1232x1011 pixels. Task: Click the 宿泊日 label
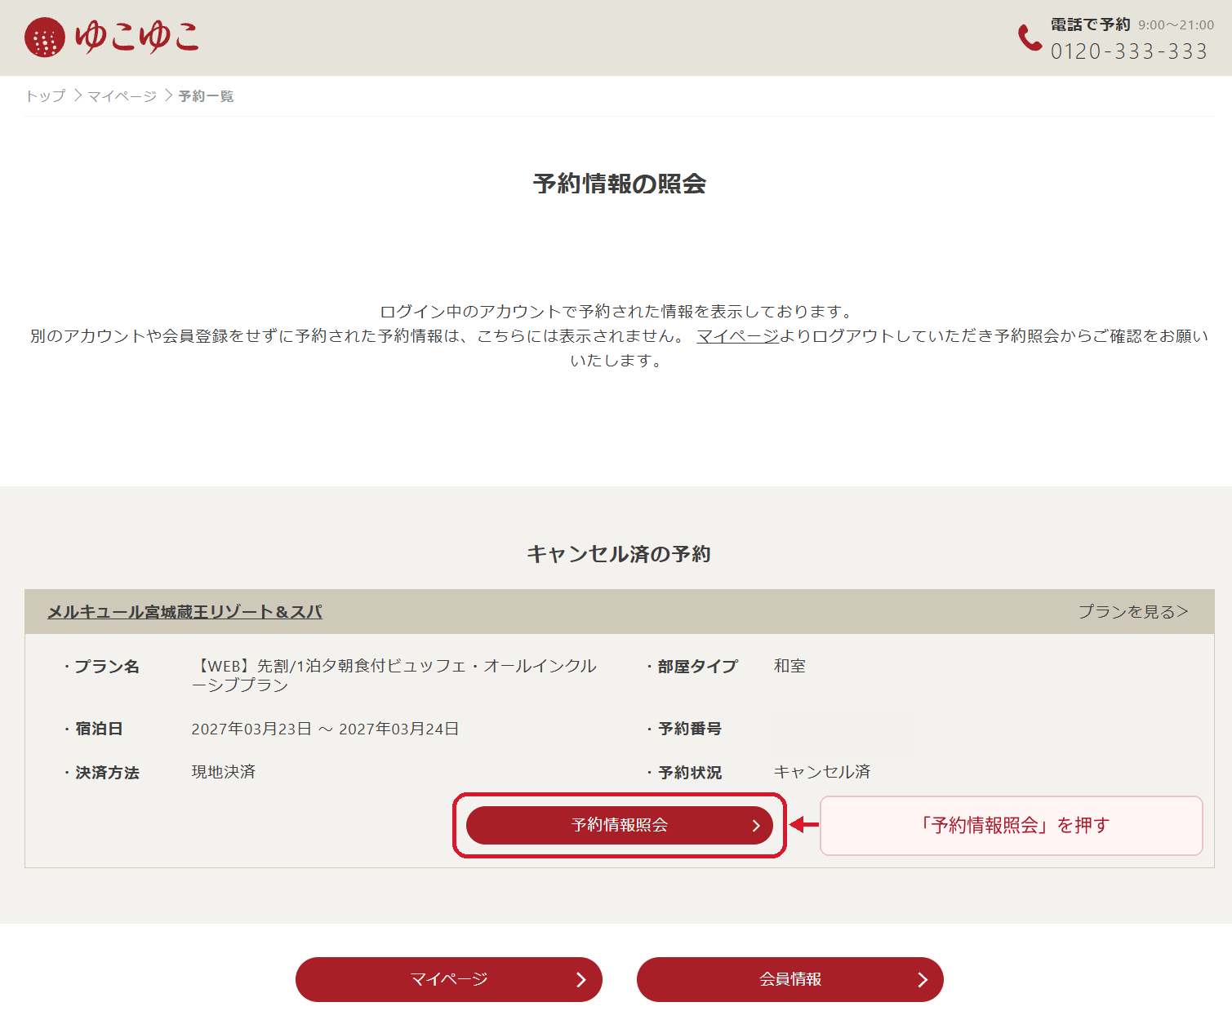tap(99, 729)
